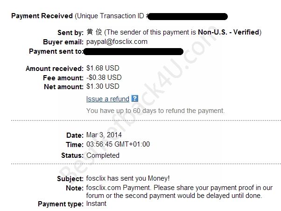Click the Non-U.S. - Verified status text
This screenshot has width=281, height=211.
tap(233, 32)
